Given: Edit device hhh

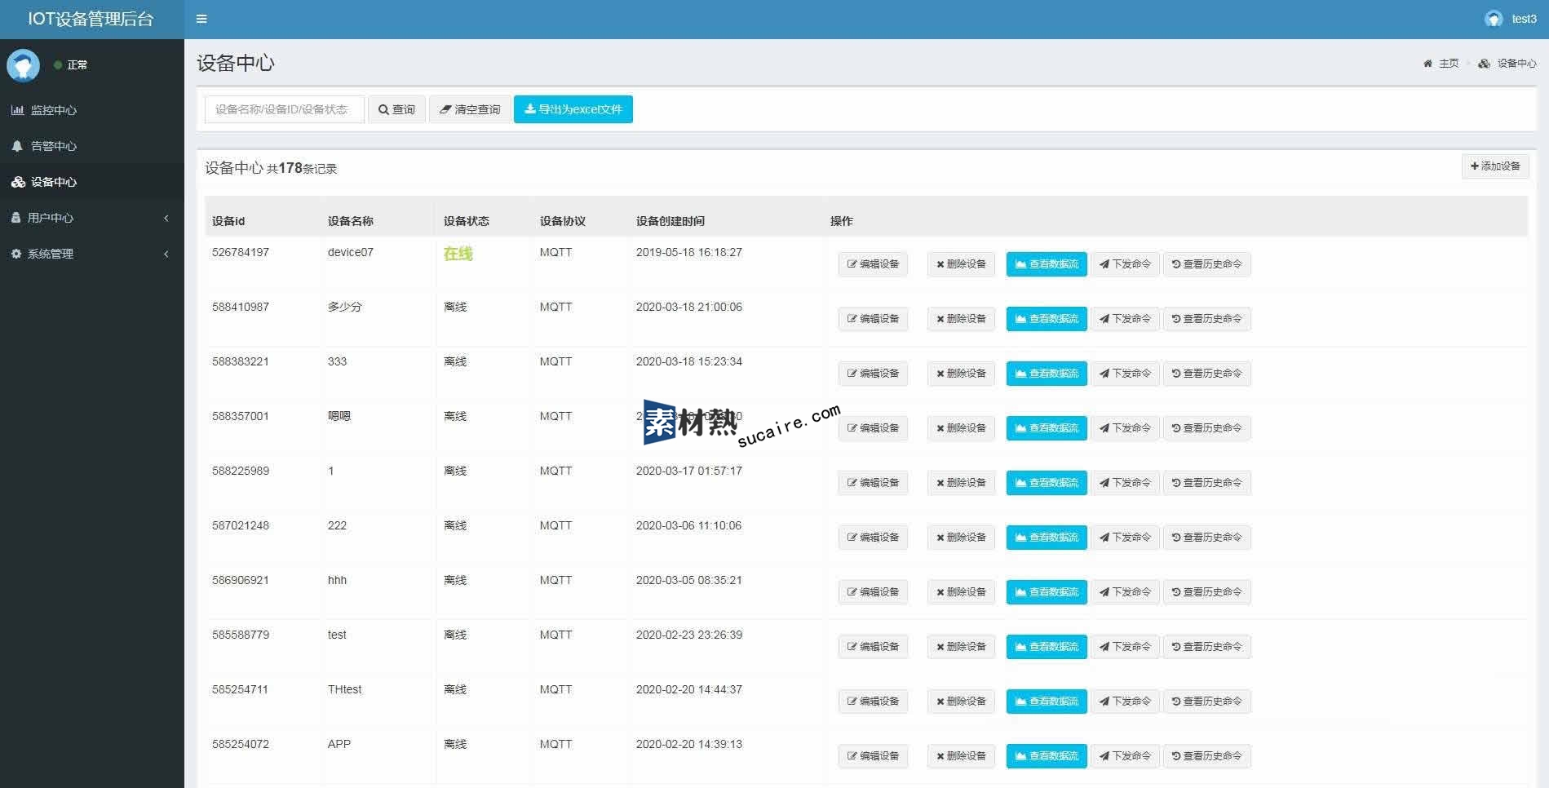Looking at the screenshot, I should (x=873, y=592).
